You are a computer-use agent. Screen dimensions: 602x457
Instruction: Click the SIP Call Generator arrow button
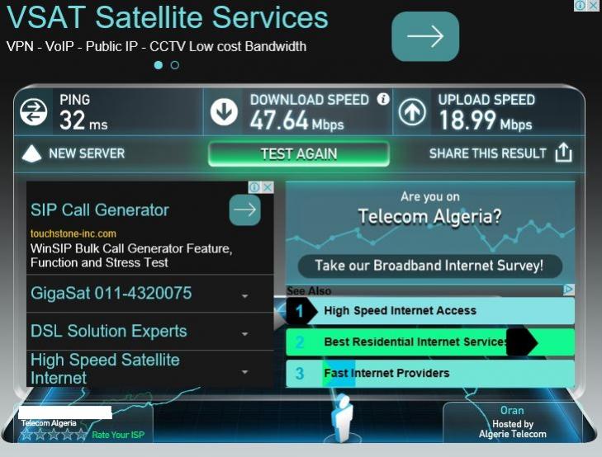point(244,210)
